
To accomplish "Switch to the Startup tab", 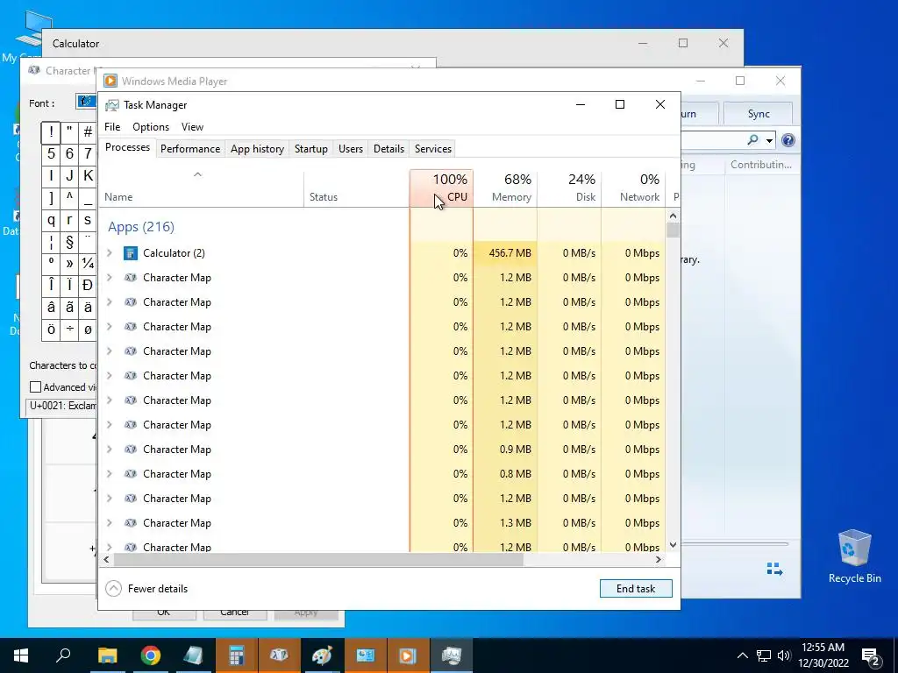I will point(311,149).
